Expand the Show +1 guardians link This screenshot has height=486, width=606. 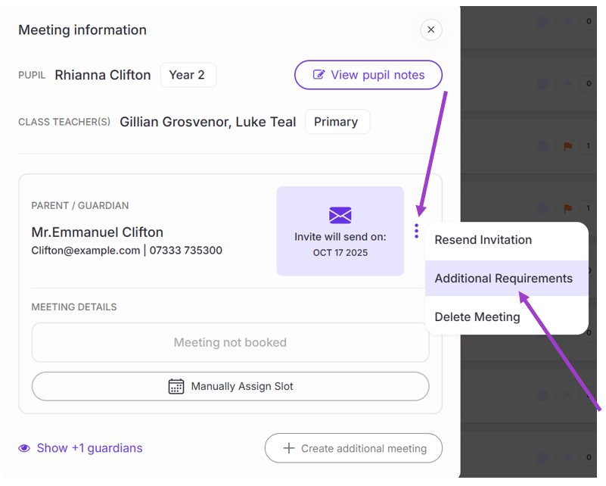pos(89,448)
